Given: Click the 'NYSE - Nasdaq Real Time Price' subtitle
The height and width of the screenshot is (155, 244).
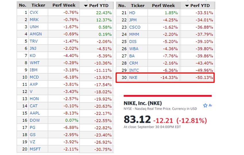Looking at the screenshot, I should tap(160, 109).
